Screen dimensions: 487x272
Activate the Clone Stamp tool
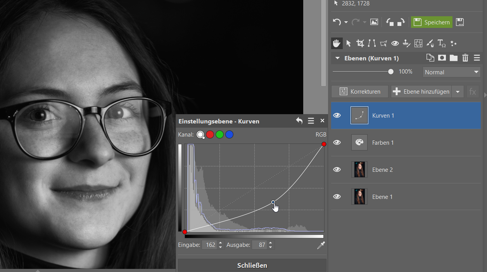pos(406,43)
